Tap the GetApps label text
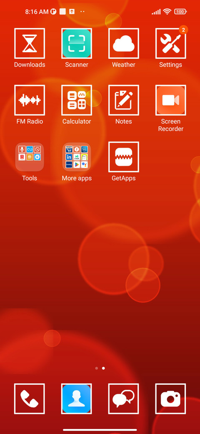Screen dimensions: 200x434 coord(123,178)
